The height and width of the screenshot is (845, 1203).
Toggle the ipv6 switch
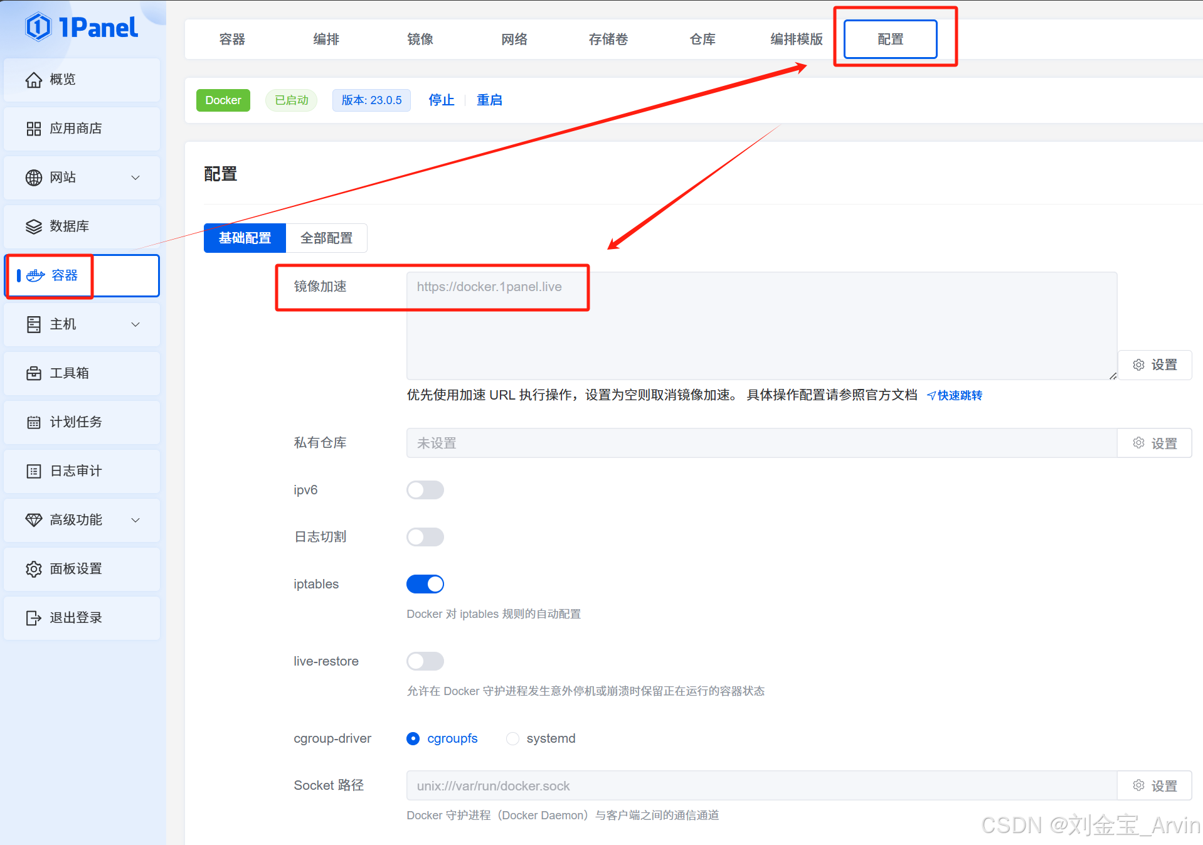(425, 490)
